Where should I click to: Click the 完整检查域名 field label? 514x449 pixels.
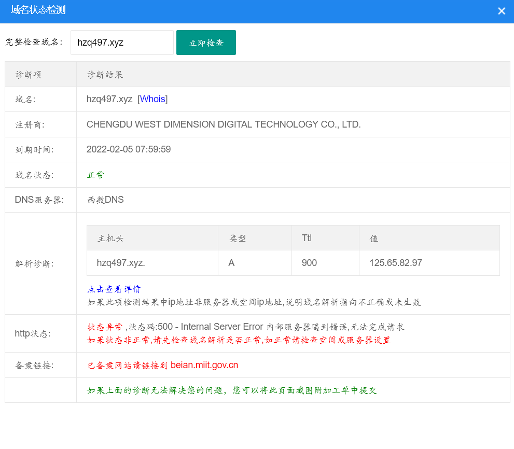point(34,42)
